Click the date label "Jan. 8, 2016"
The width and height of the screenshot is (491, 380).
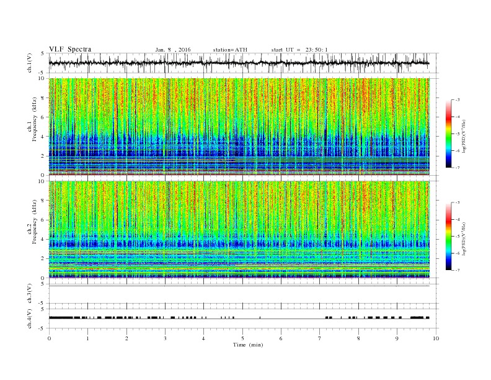coord(173,50)
